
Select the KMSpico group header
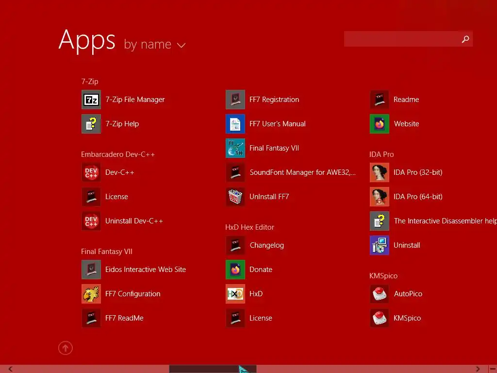(x=383, y=276)
